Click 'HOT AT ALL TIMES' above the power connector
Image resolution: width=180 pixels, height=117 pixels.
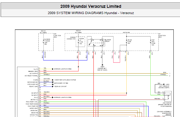(78, 31)
